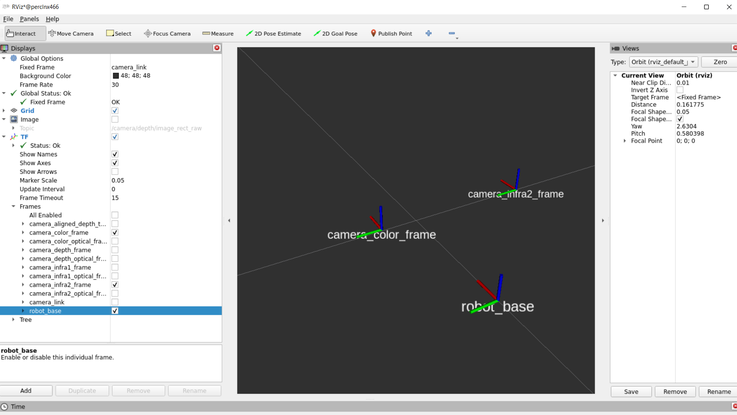737x415 pixels.
Task: Click the Time panel clock icon
Action: pyautogui.click(x=5, y=406)
